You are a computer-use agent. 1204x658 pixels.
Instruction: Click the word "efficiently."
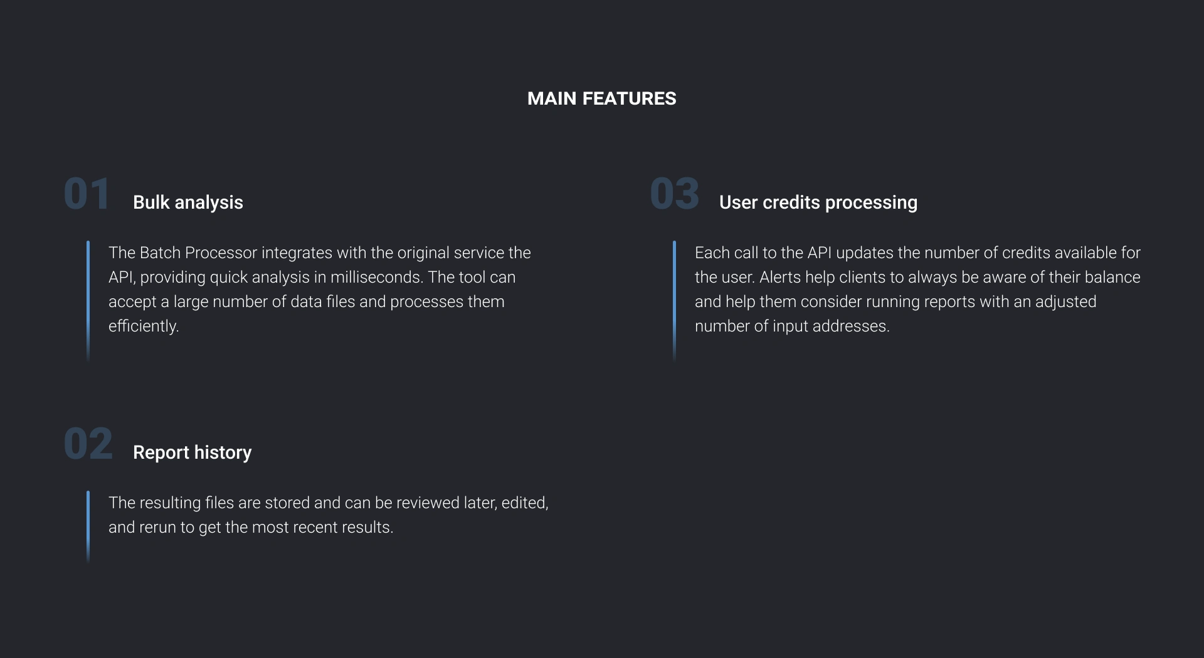[144, 326]
